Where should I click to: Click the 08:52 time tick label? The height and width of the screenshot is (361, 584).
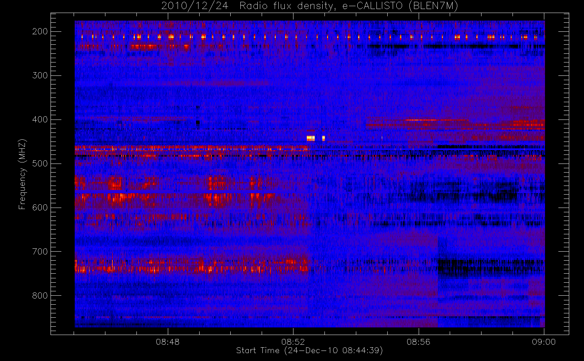293,342
